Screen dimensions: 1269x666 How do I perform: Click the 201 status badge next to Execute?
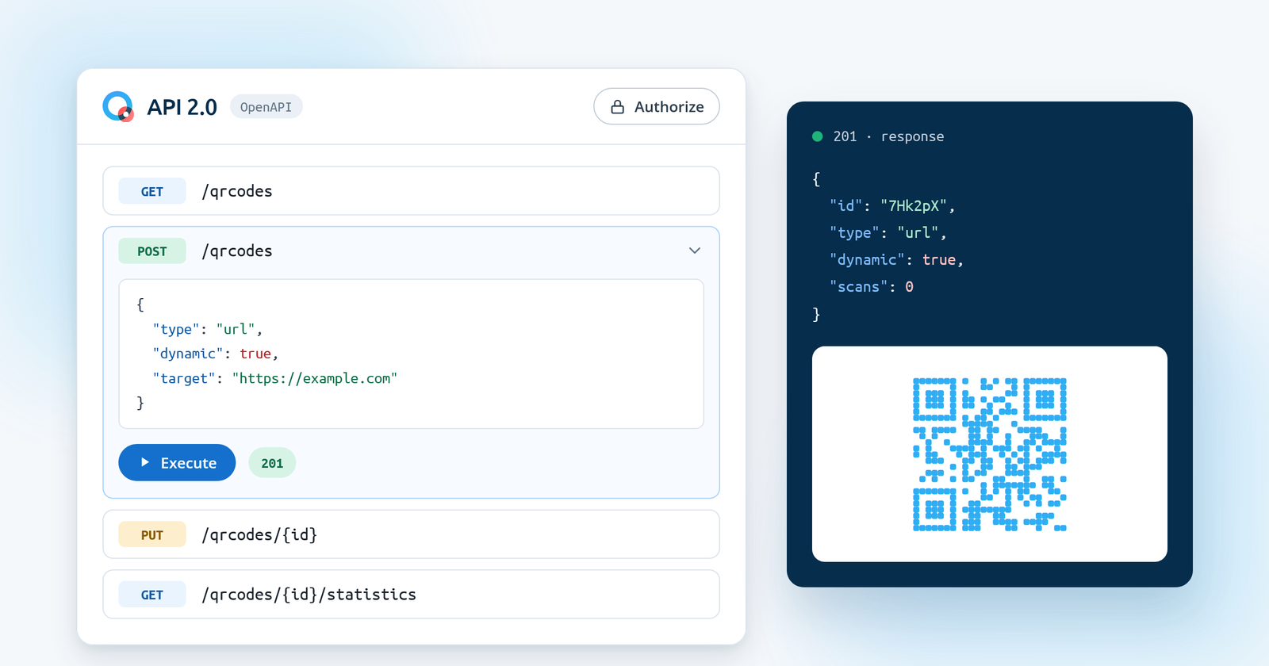272,463
